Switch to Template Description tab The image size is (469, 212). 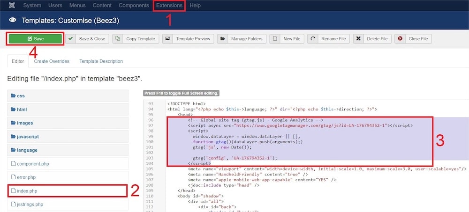[101, 61]
